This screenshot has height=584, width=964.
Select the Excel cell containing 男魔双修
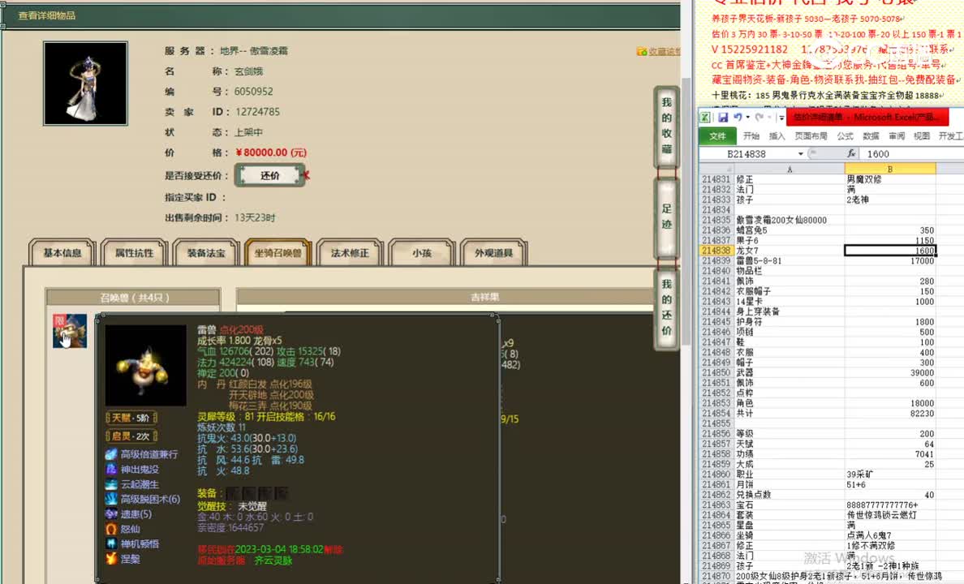(890, 179)
